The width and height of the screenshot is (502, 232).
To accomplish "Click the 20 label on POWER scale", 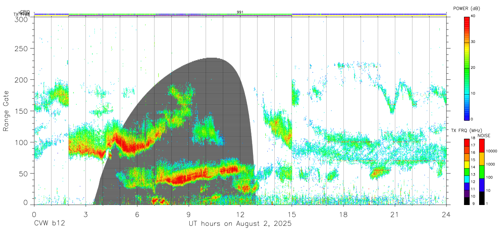I will pos(473,68).
